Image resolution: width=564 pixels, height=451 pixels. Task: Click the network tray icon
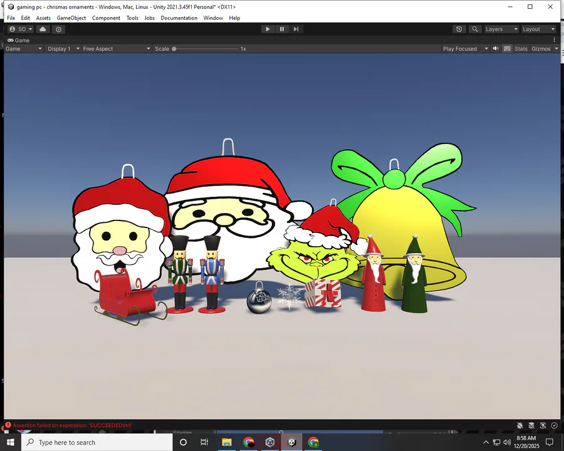(x=496, y=442)
